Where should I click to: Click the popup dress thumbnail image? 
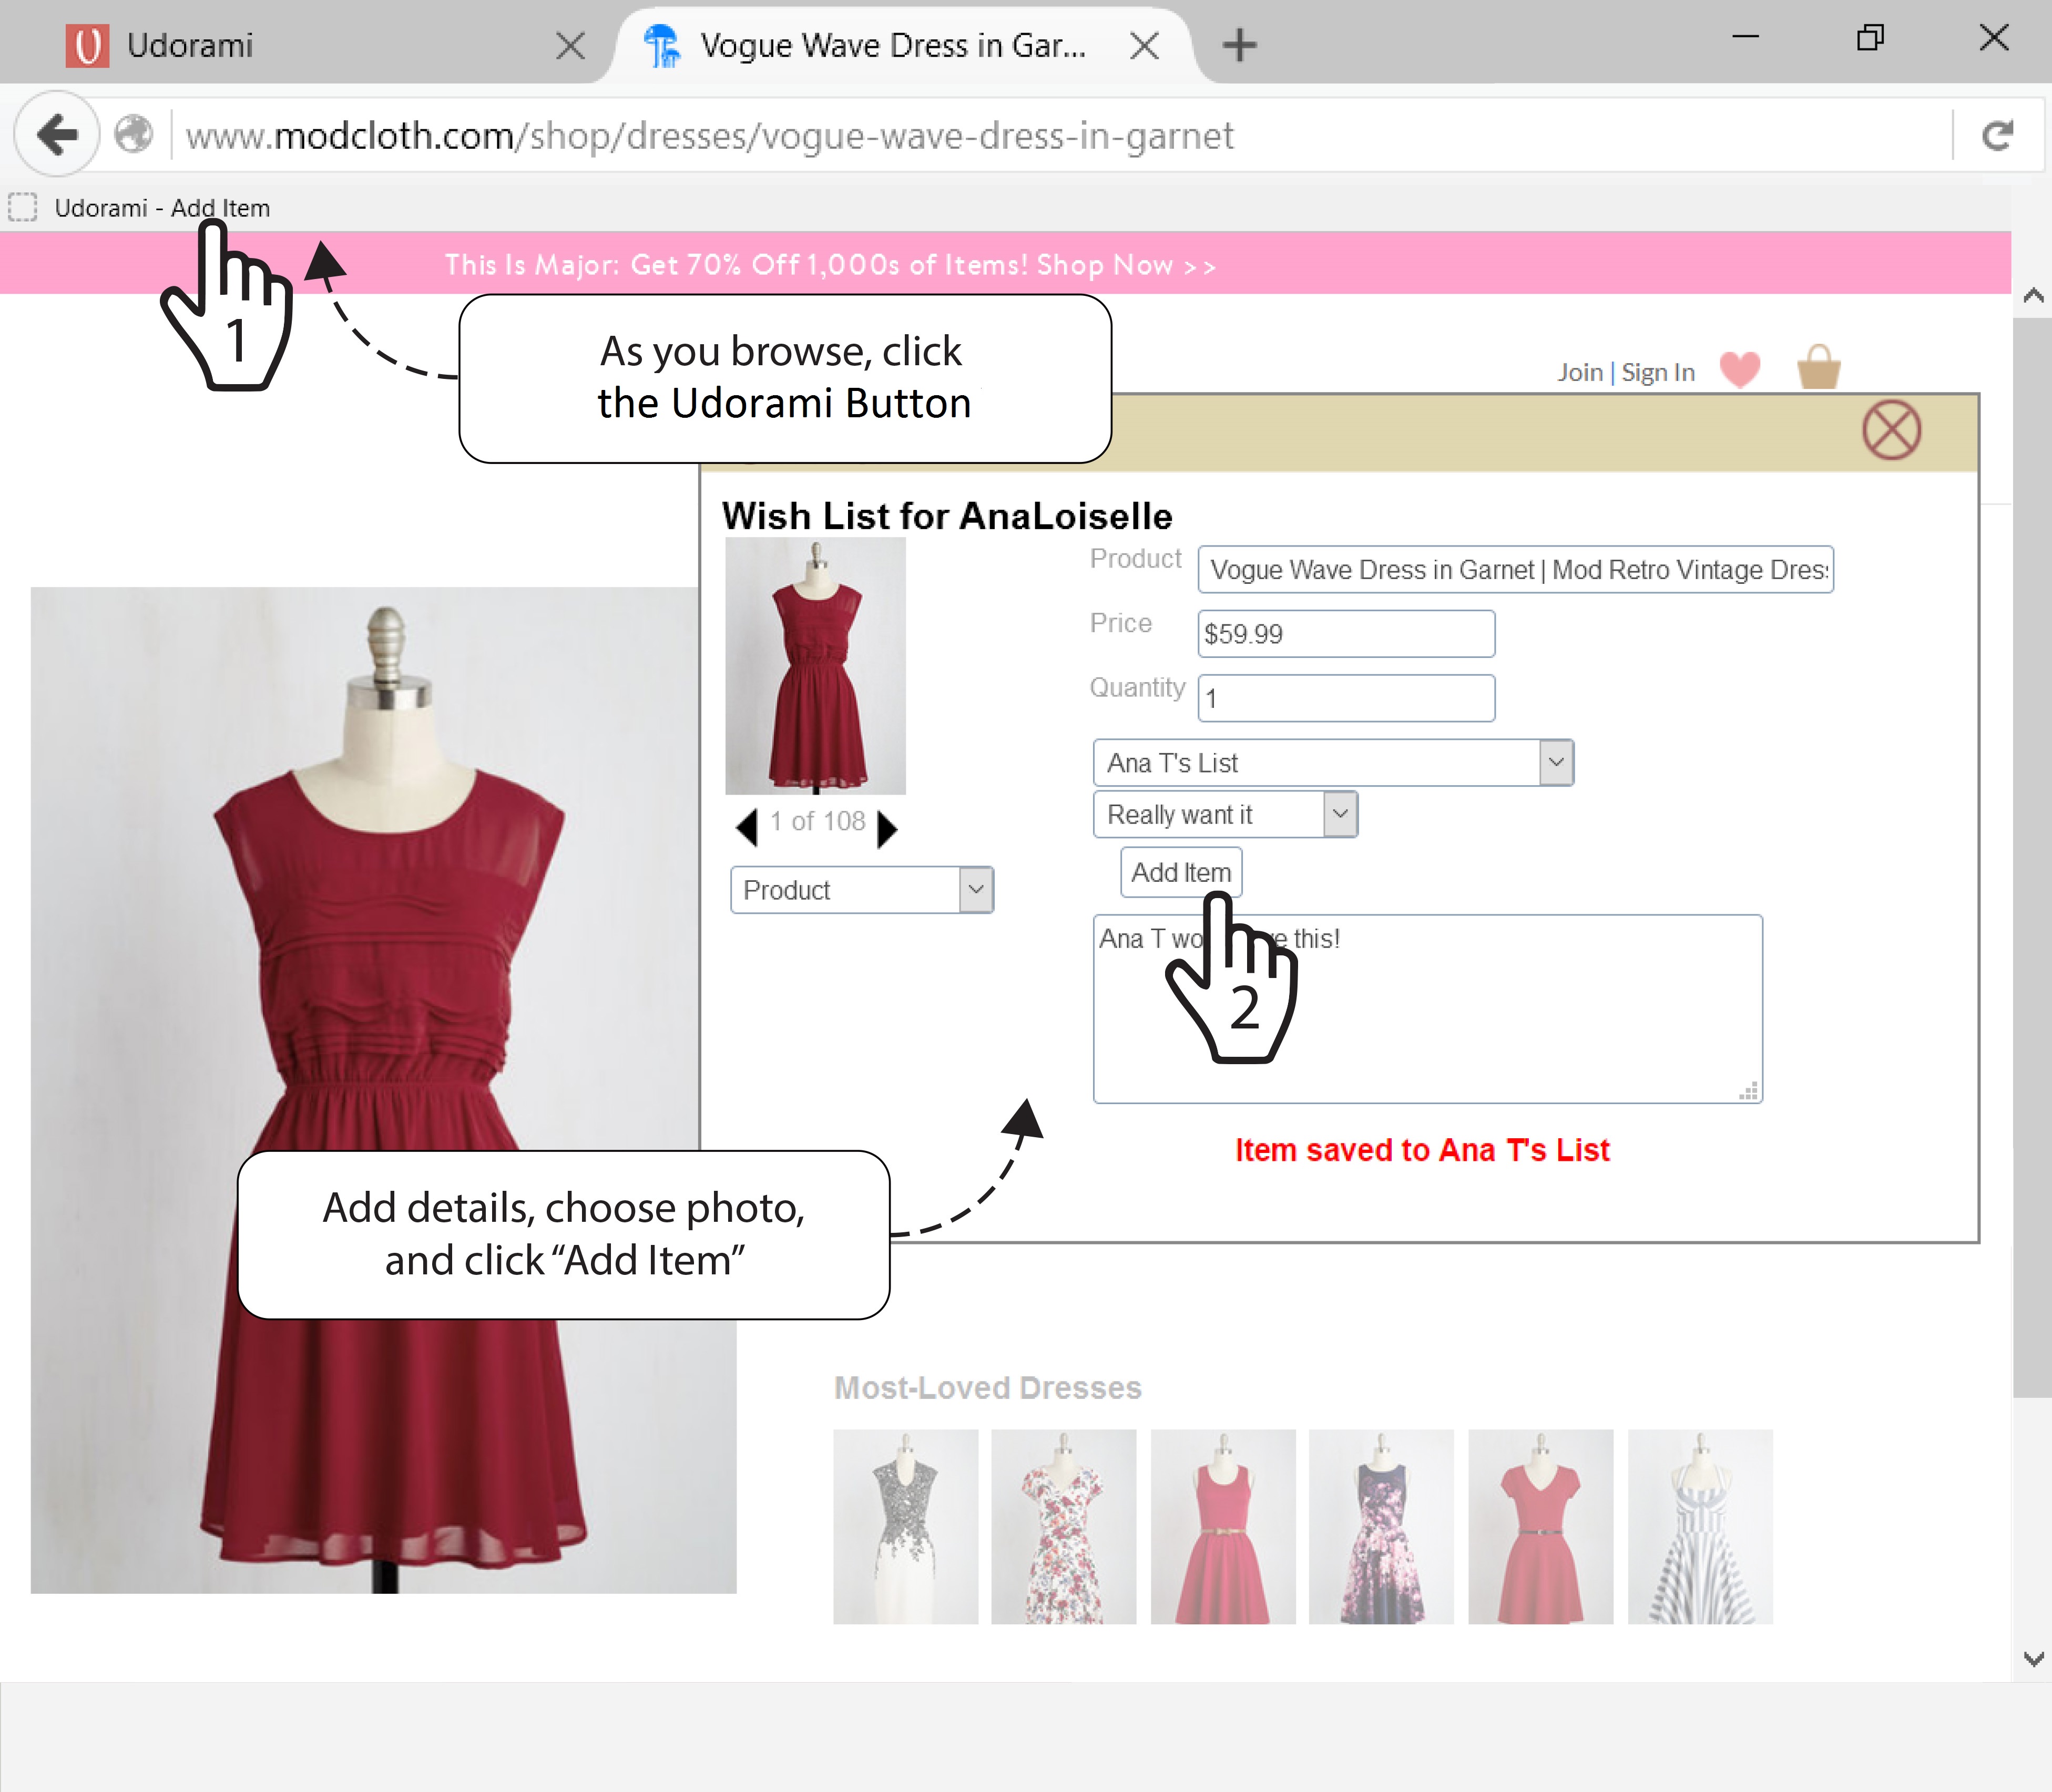click(815, 666)
